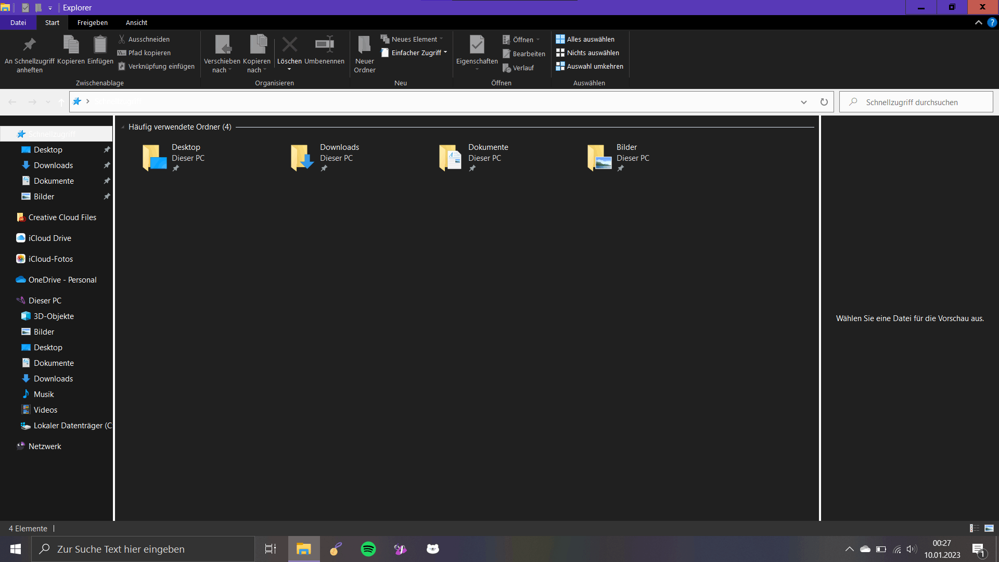Click the Löschen delete icon

coord(289,44)
